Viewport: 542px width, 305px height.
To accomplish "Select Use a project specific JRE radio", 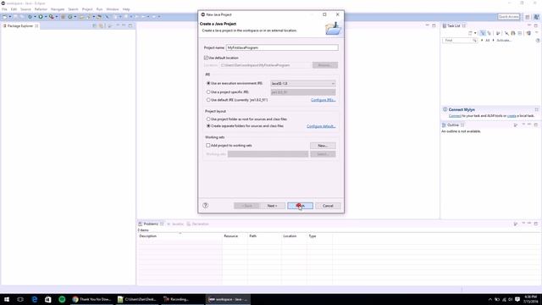I will 208,92.
